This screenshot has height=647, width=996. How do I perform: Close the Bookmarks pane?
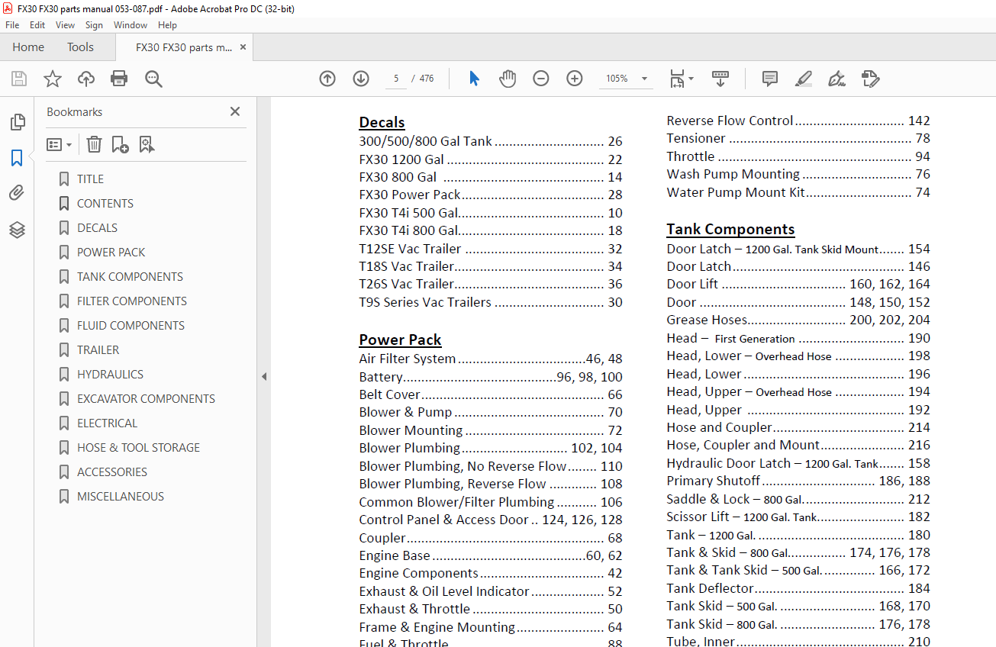[x=235, y=111]
